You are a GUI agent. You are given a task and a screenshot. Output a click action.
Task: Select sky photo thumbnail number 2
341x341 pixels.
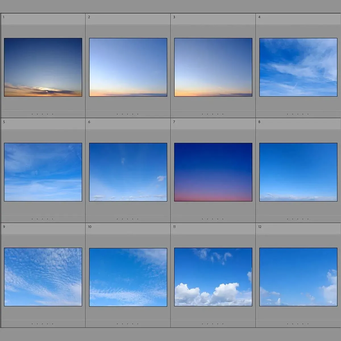pyautogui.click(x=128, y=67)
